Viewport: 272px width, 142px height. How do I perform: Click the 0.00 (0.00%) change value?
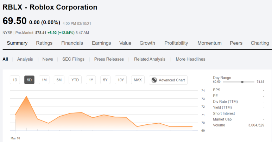[x=45, y=23]
